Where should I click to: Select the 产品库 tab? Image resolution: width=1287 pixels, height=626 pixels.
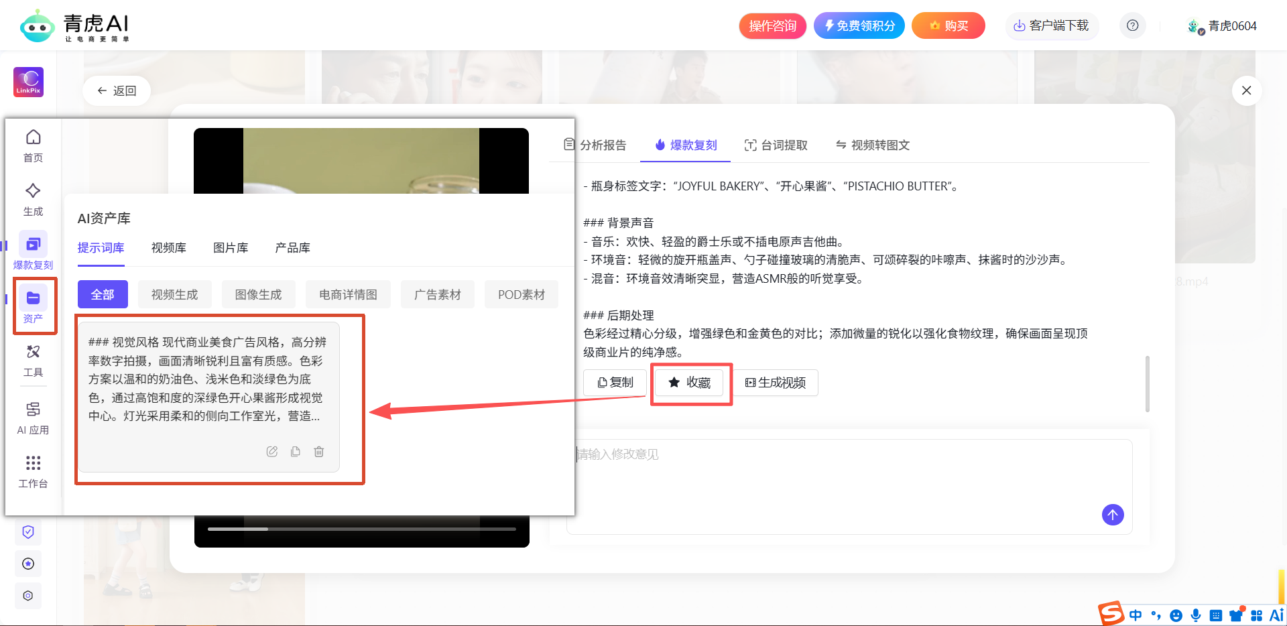pyautogui.click(x=293, y=248)
